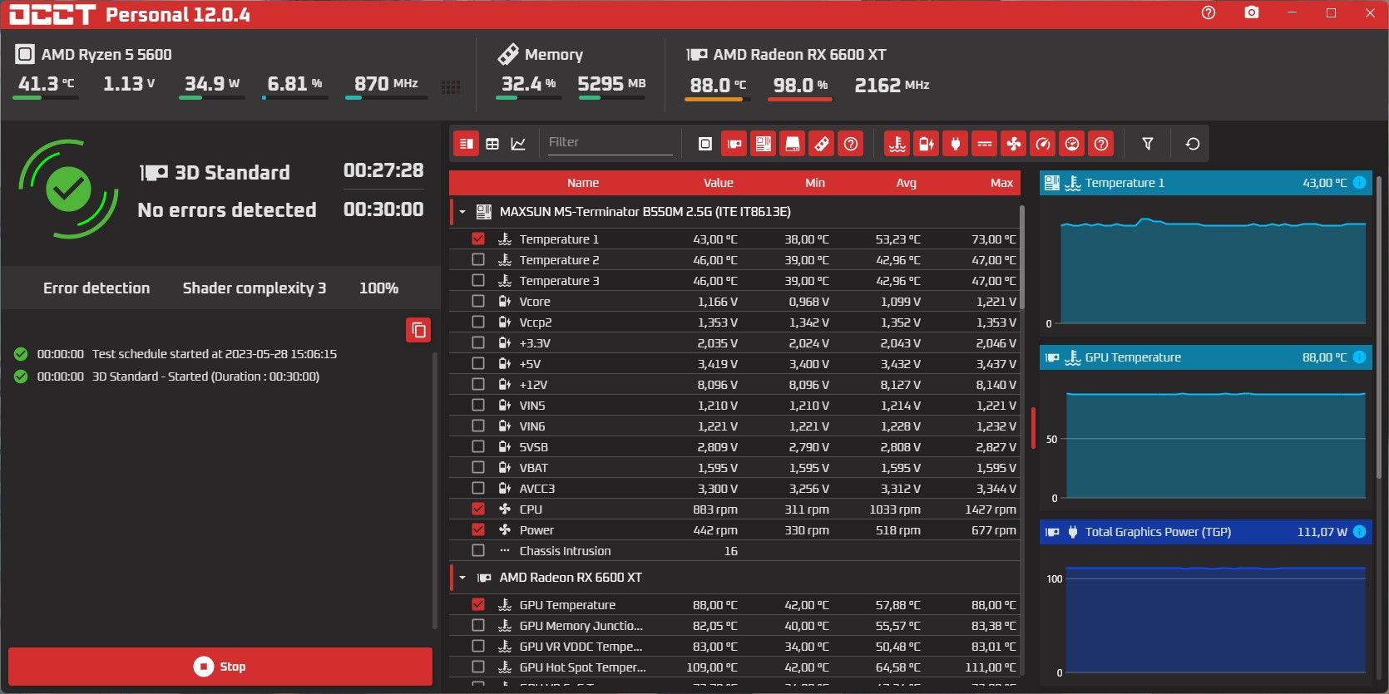Stop the running 3D Standard test
1389x694 pixels.
tap(220, 667)
